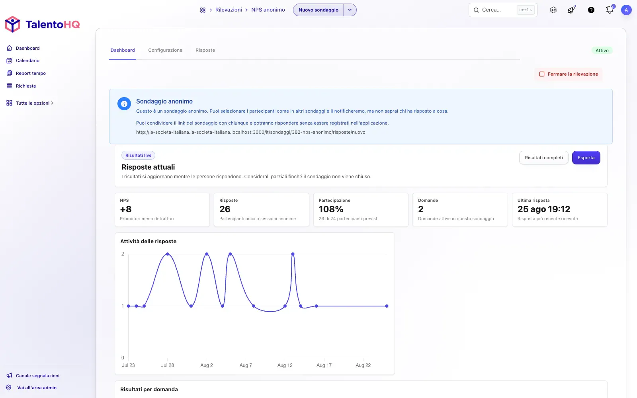Image resolution: width=637 pixels, height=398 pixels.
Task: Click the info icon in anonymous survey banner
Action: click(124, 104)
